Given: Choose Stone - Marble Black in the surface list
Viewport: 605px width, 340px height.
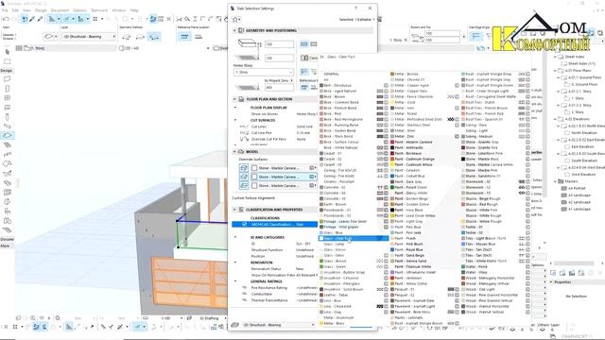Looking at the screenshot, I should coord(482,159).
